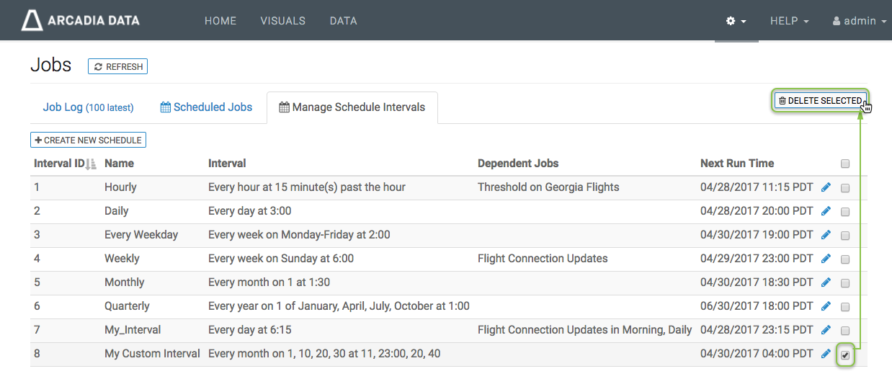Image resolution: width=892 pixels, height=379 pixels.
Task: Select the Monthly interval checkbox
Action: click(x=845, y=283)
